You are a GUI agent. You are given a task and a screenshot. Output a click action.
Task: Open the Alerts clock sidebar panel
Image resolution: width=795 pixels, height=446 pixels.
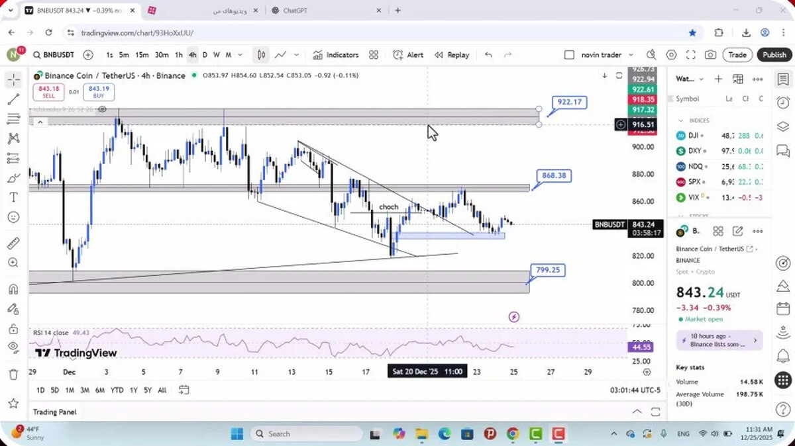[782, 103]
